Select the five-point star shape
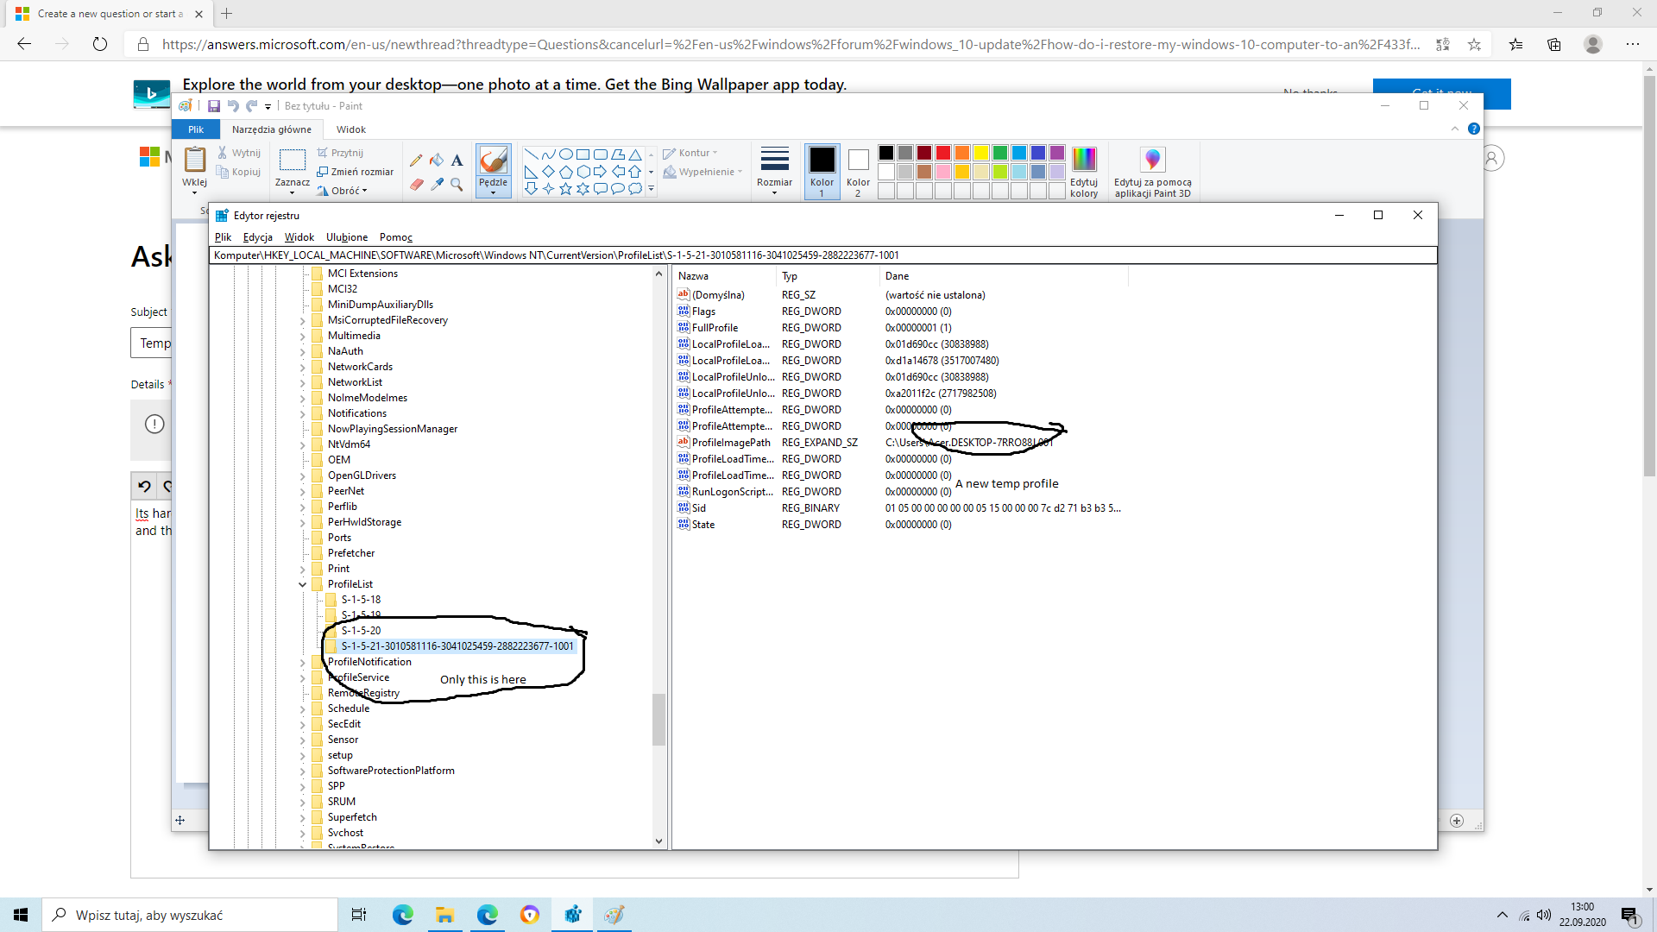Image resolution: width=1657 pixels, height=932 pixels. pyautogui.click(x=565, y=189)
